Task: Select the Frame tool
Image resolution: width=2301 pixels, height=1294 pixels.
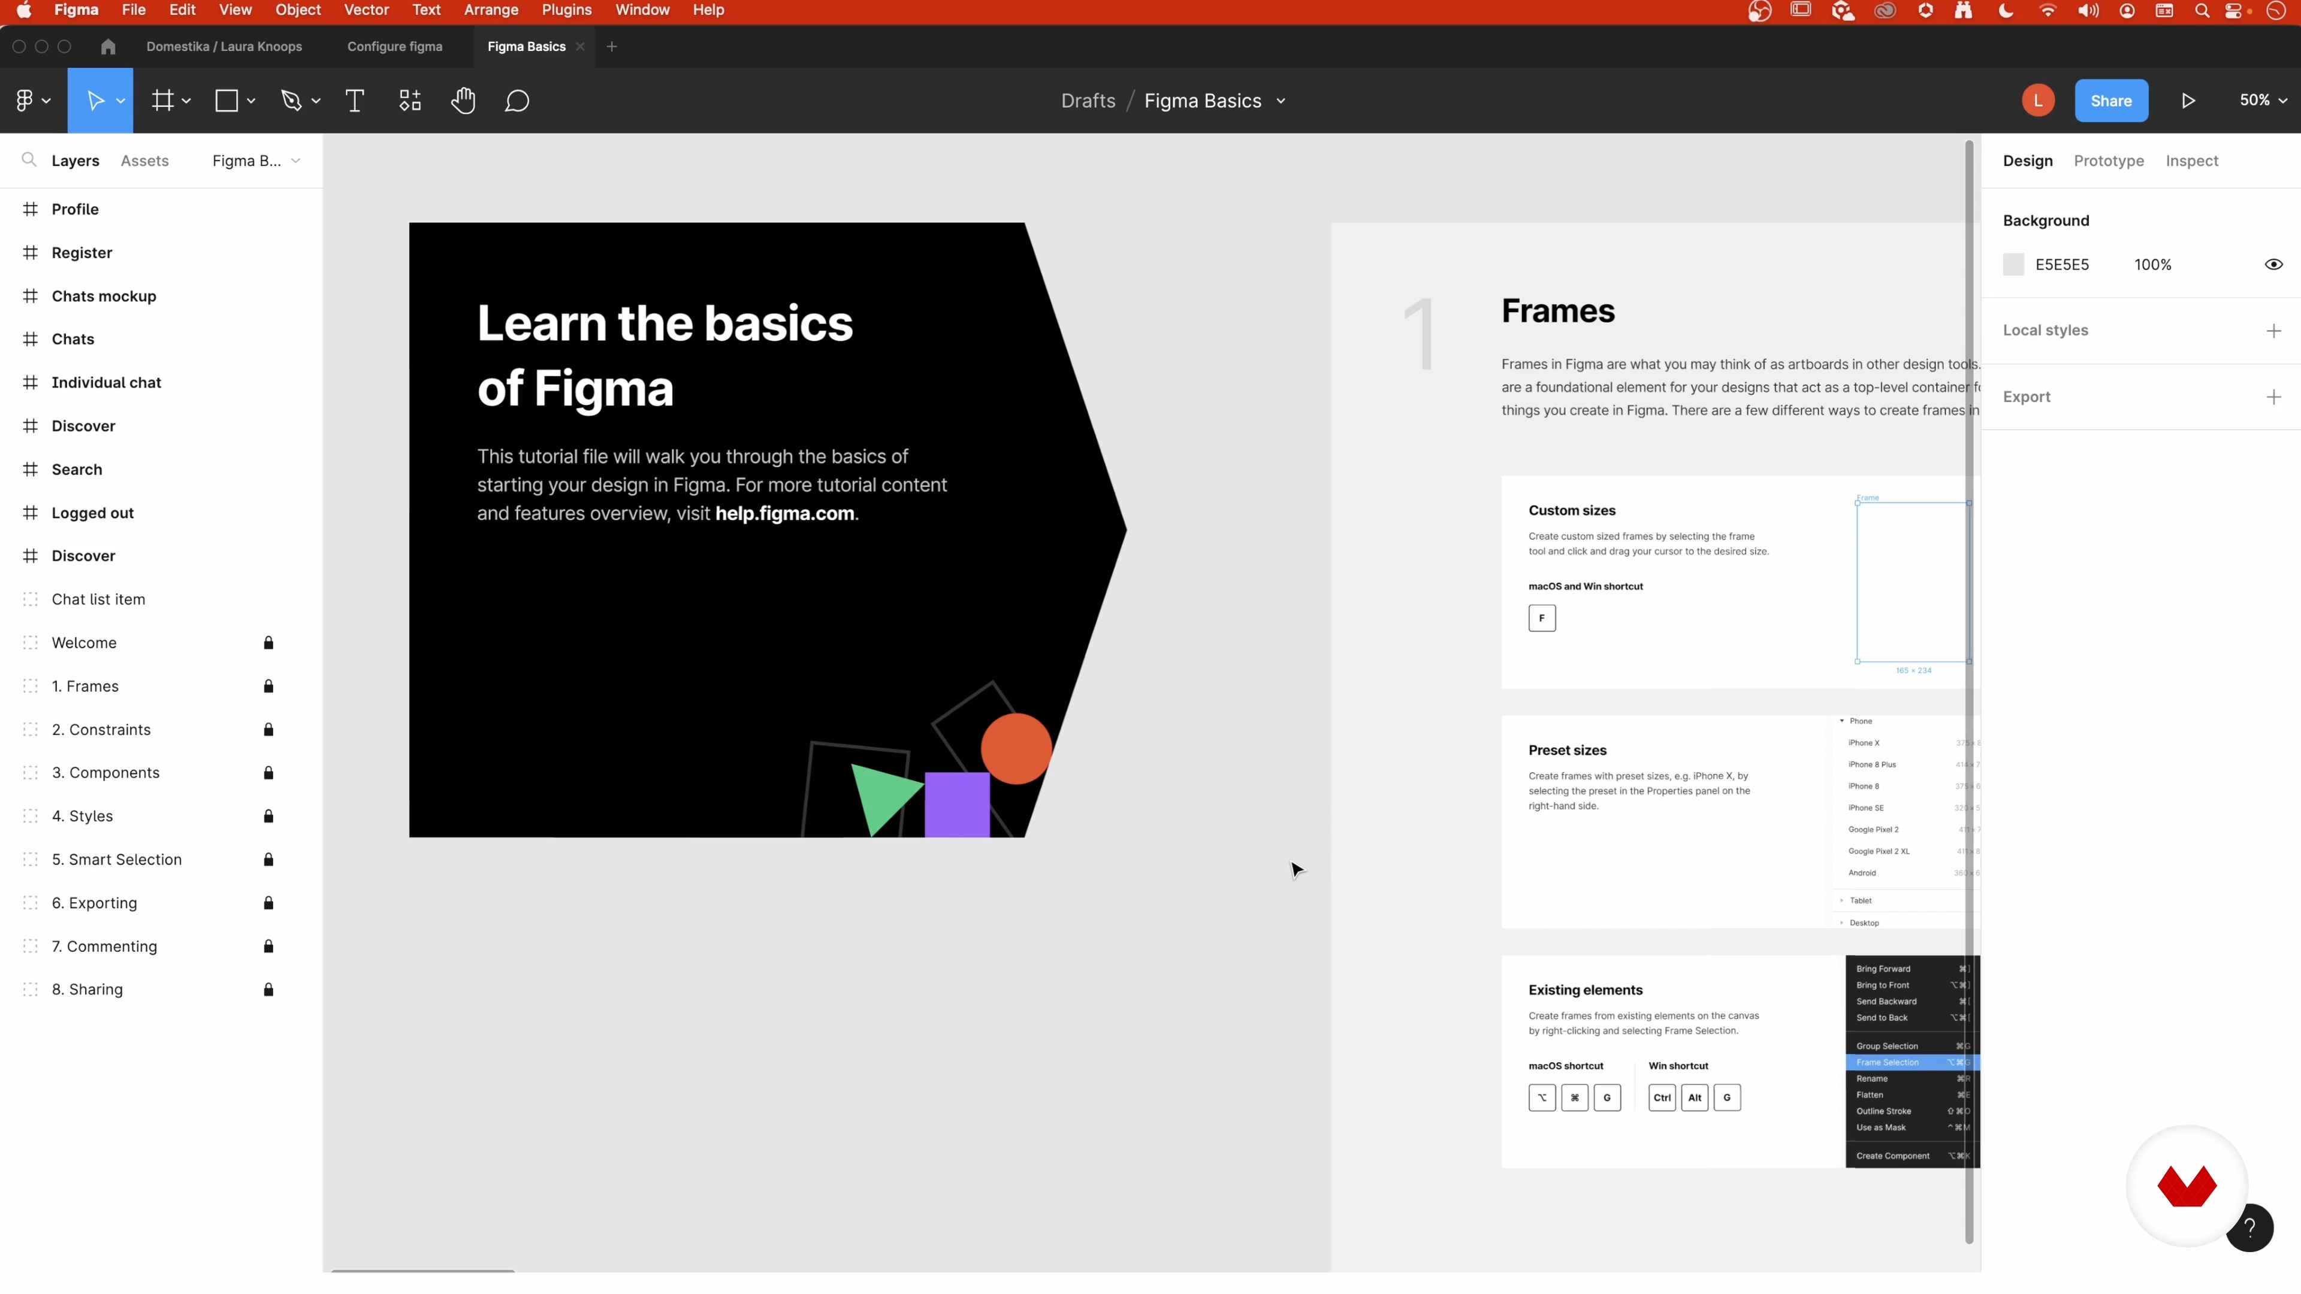Action: 162,101
